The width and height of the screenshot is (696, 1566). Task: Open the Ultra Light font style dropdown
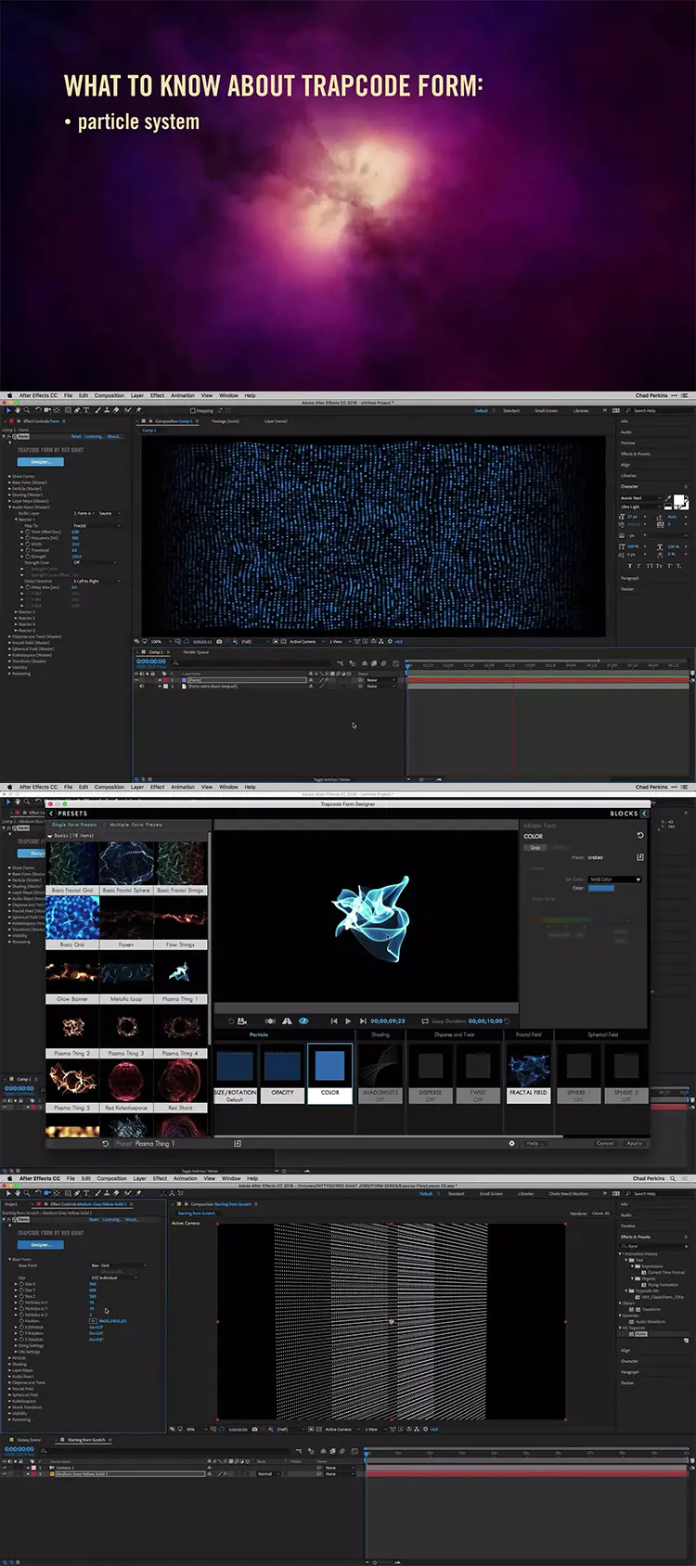point(640,507)
